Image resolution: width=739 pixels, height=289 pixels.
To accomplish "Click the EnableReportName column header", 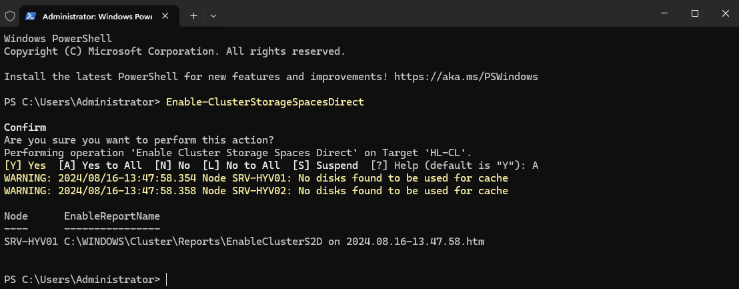I will click(111, 216).
